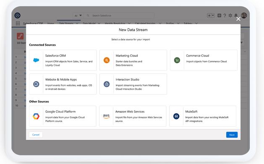Choose the Salesforce CRM source card
264x164 pixels.
tap(63, 60)
